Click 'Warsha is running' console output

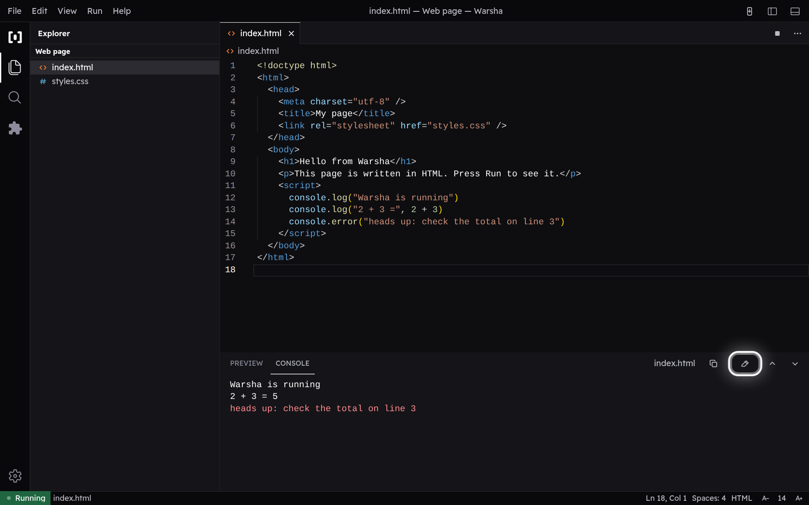click(275, 385)
